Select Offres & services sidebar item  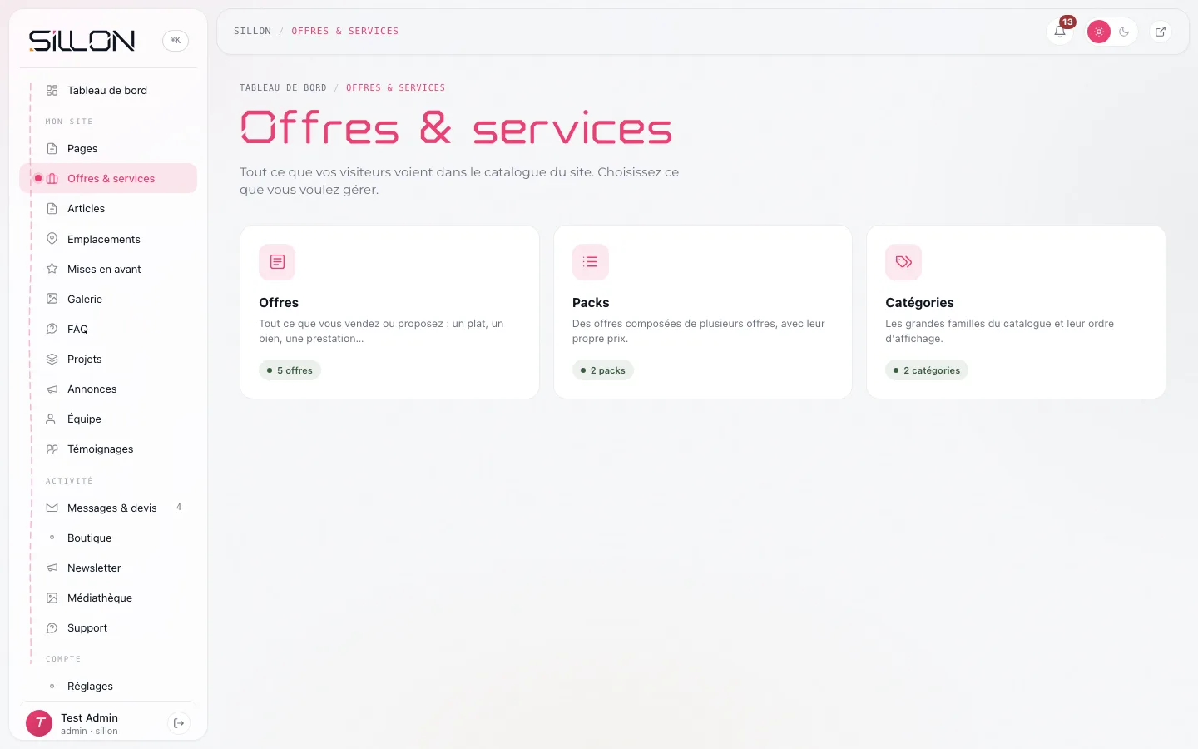click(x=108, y=178)
